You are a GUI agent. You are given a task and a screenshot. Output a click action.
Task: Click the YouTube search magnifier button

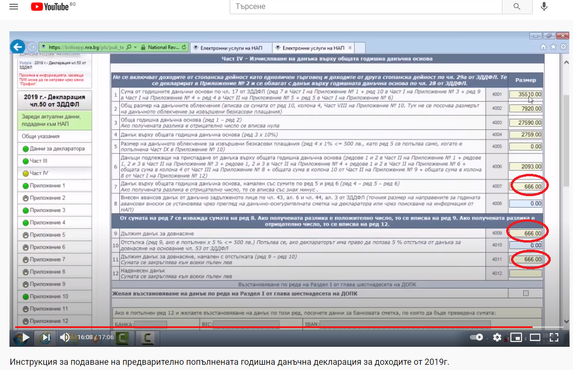coord(517,7)
